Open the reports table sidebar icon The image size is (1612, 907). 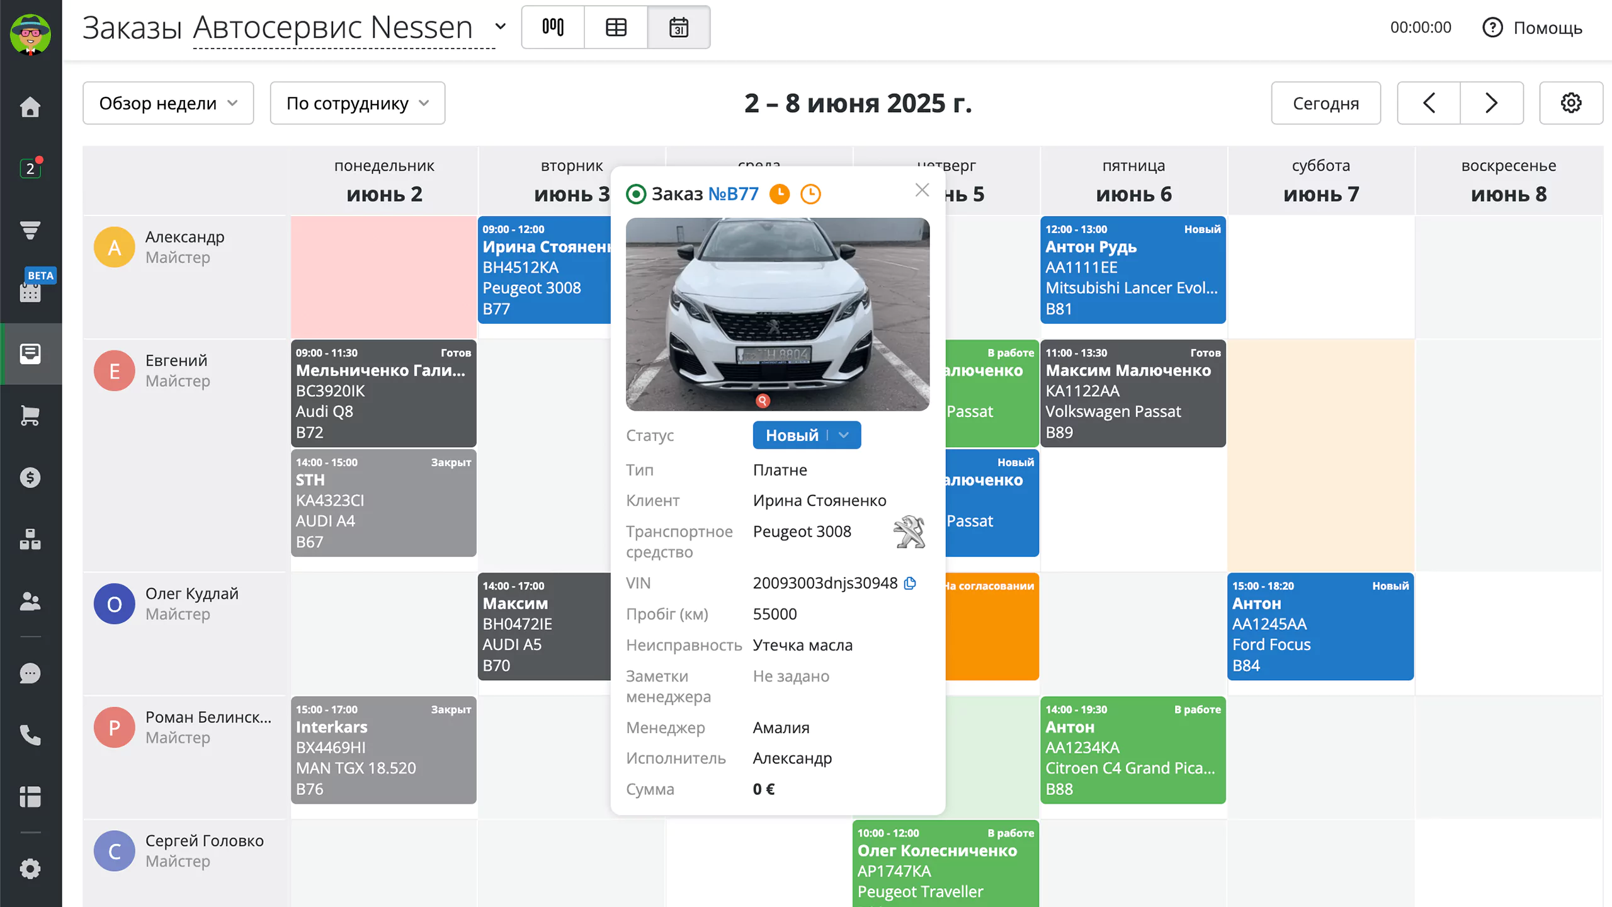tap(30, 797)
